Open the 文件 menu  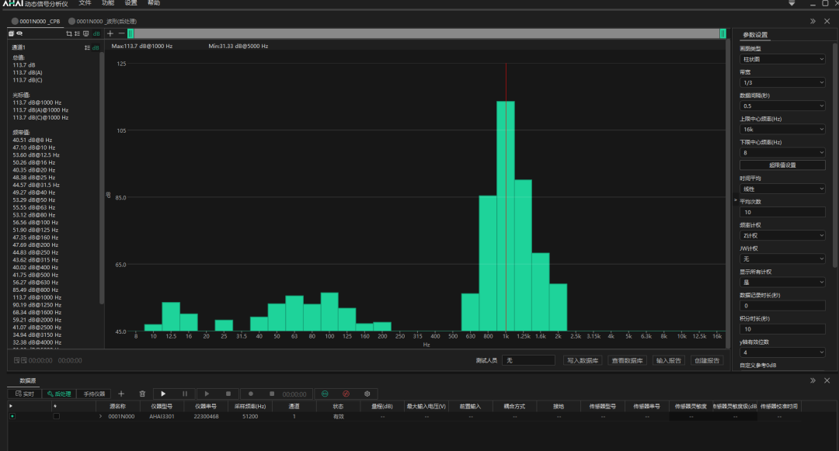tap(85, 3)
